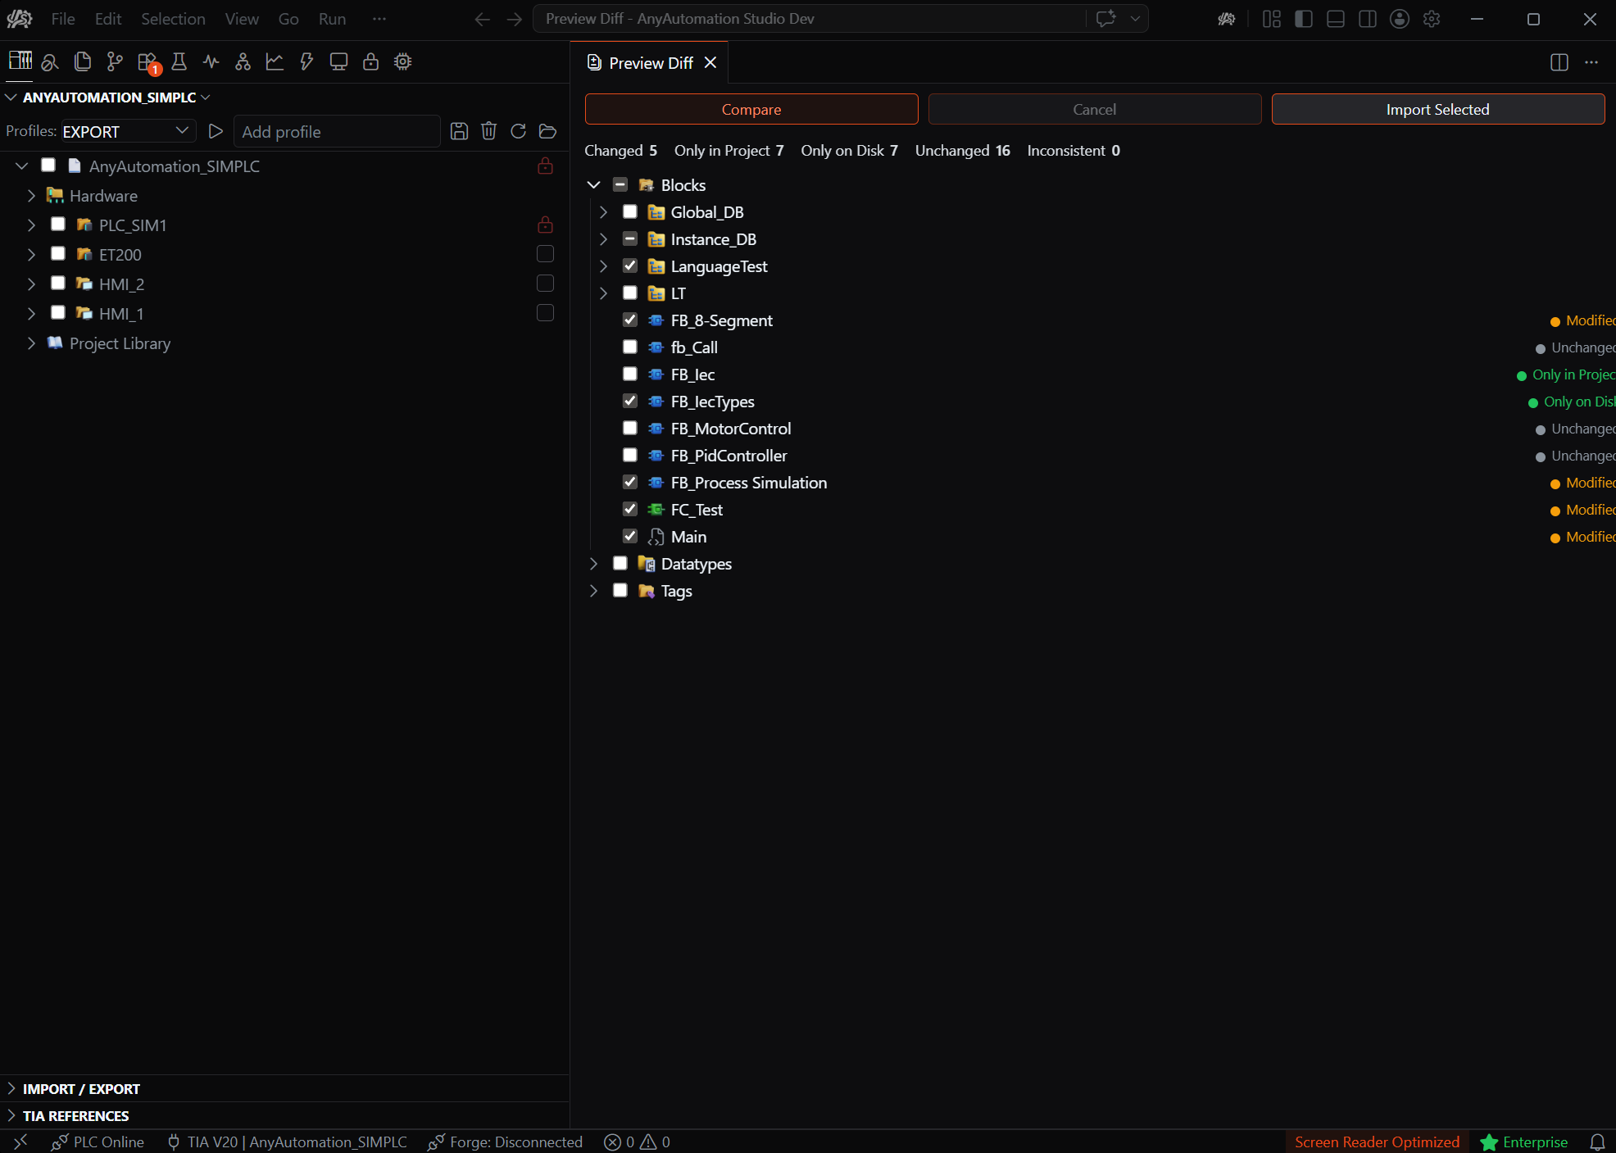Screen dimensions: 1616x1153
Task: Toggle the primary side bar icon
Action: click(x=1304, y=19)
